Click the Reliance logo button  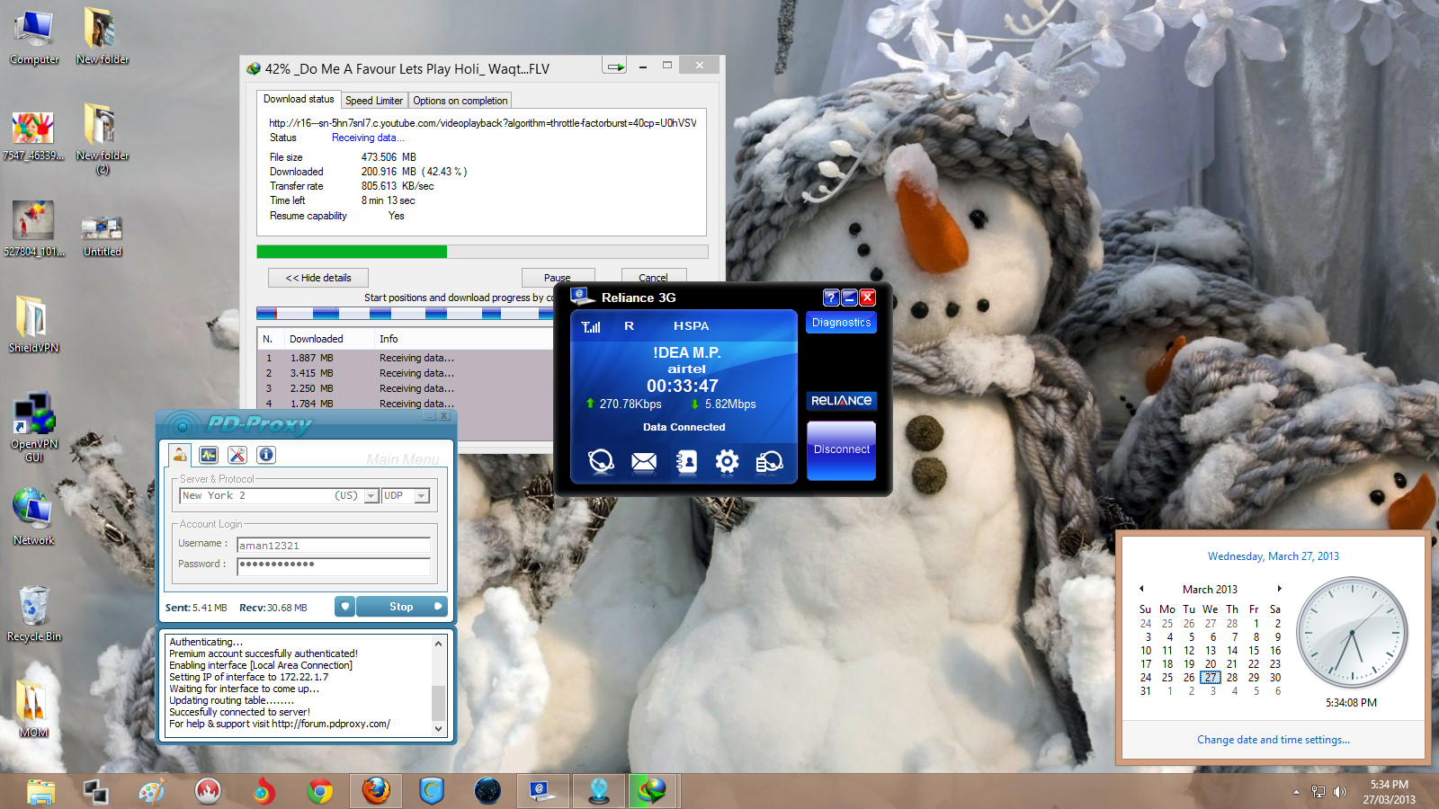coord(842,401)
